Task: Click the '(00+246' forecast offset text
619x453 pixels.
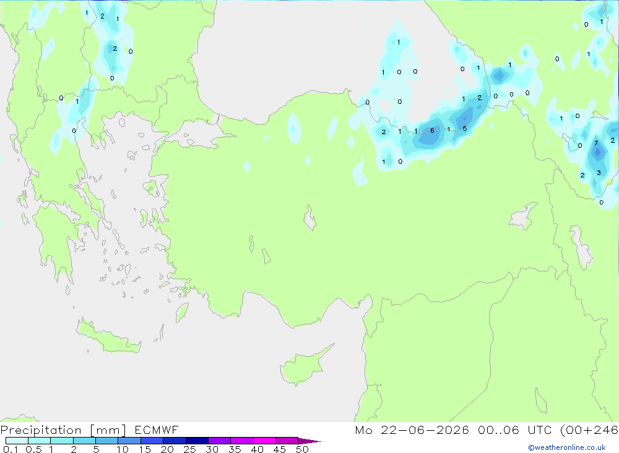Action: (x=589, y=430)
